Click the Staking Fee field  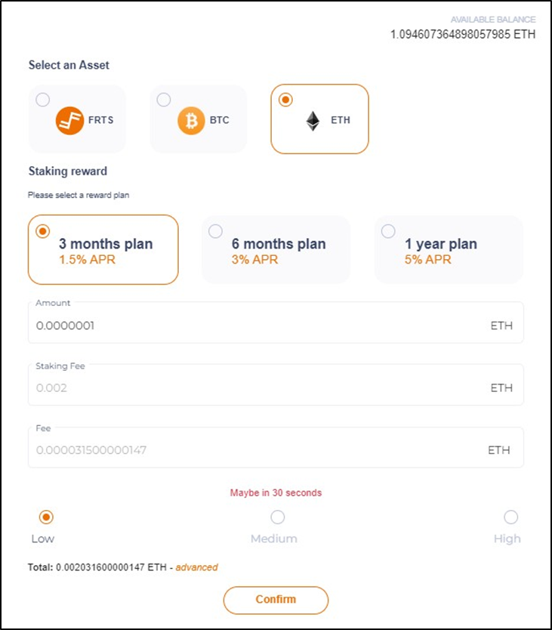[276, 385]
